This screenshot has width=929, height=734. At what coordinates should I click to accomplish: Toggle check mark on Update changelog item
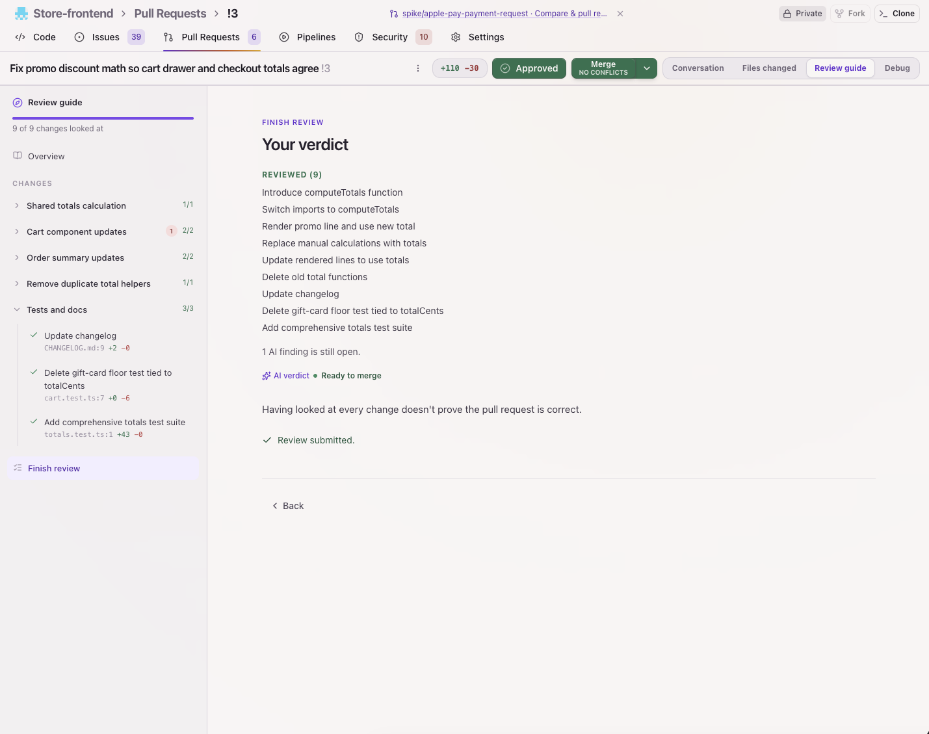[34, 335]
